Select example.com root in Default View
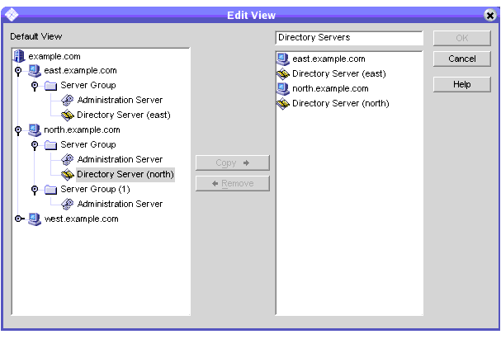The width and height of the screenshot is (501, 339). pyautogui.click(x=54, y=56)
